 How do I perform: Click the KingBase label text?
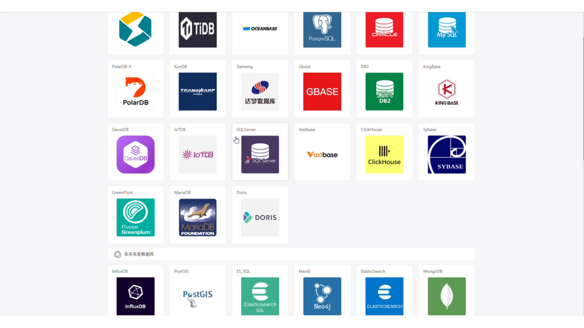432,66
